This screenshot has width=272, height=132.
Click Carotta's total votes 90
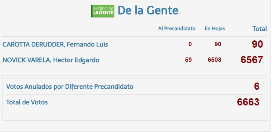tap(257, 44)
